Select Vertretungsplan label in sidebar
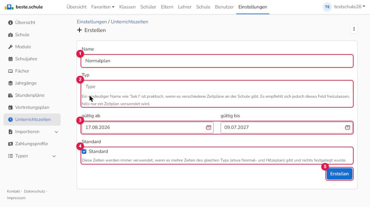The height and width of the screenshot is (207, 370). 32,108
